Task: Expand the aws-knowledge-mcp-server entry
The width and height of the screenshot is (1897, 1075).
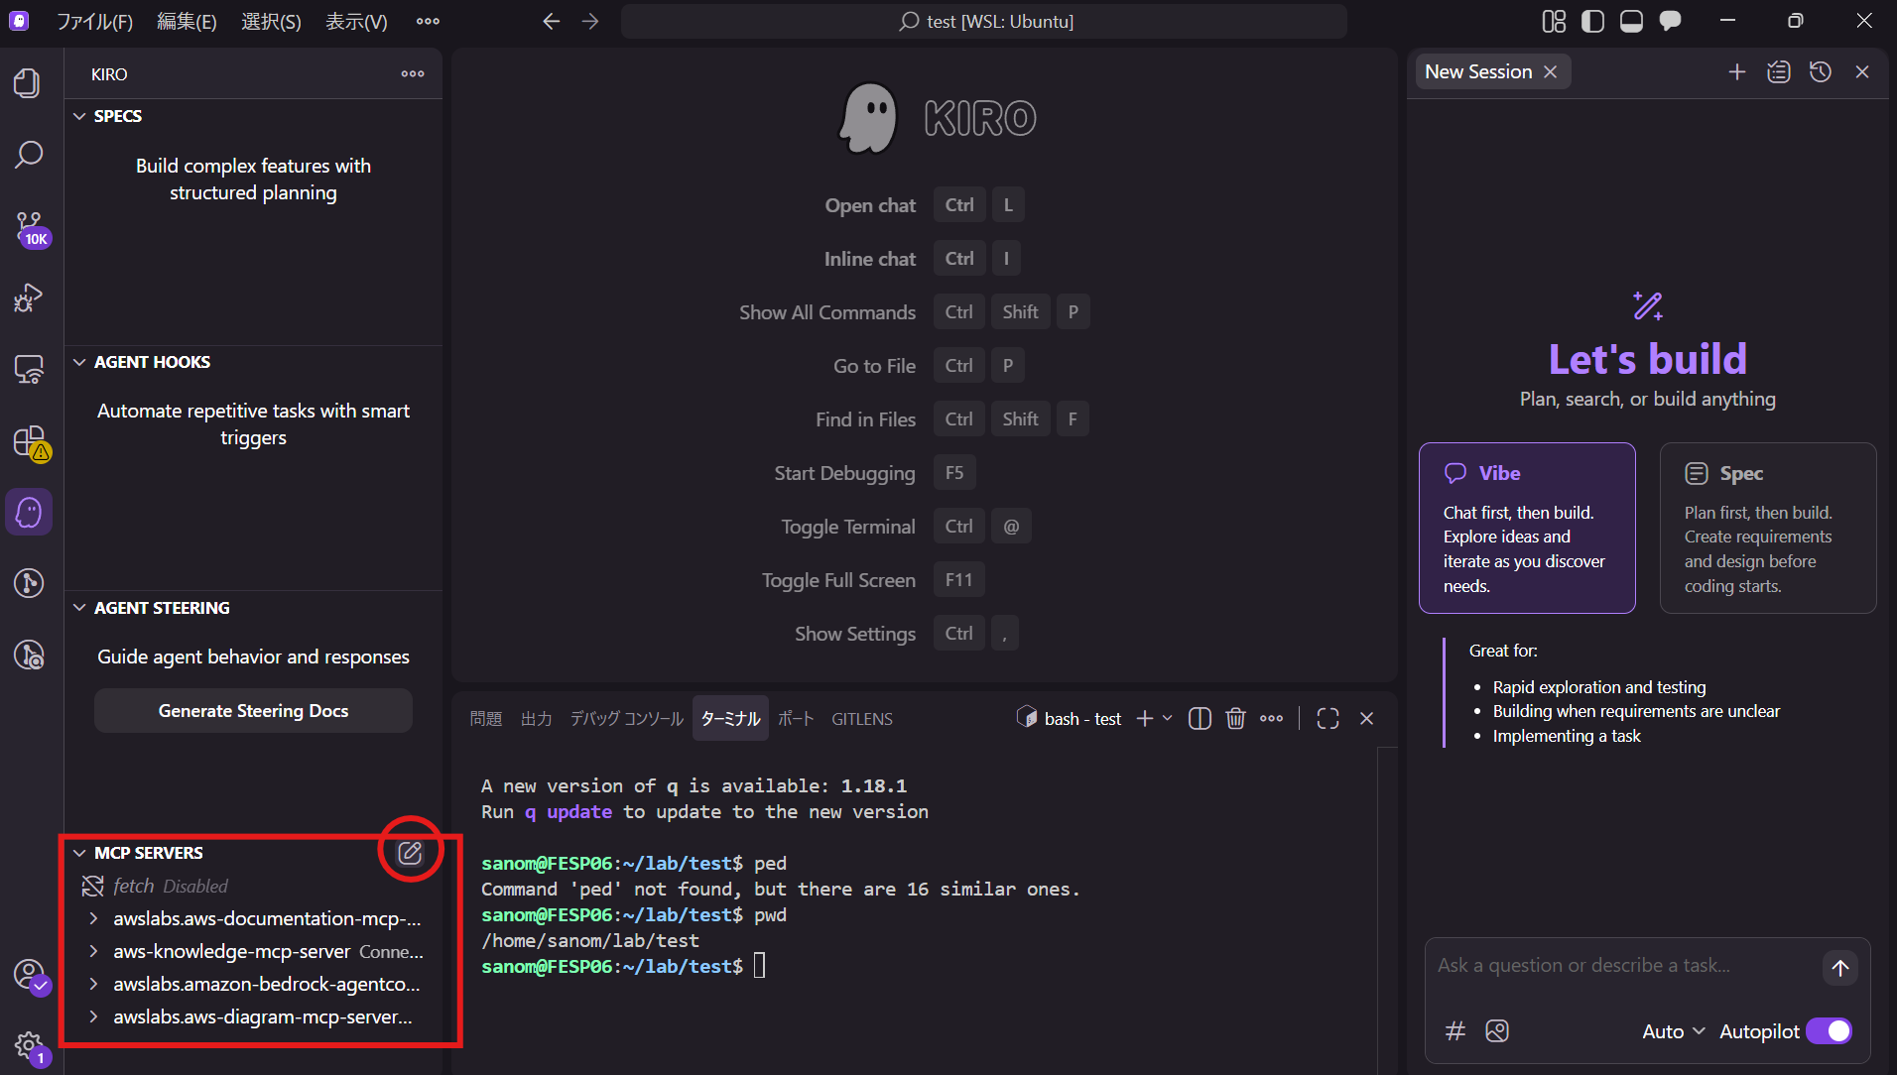Action: point(93,951)
